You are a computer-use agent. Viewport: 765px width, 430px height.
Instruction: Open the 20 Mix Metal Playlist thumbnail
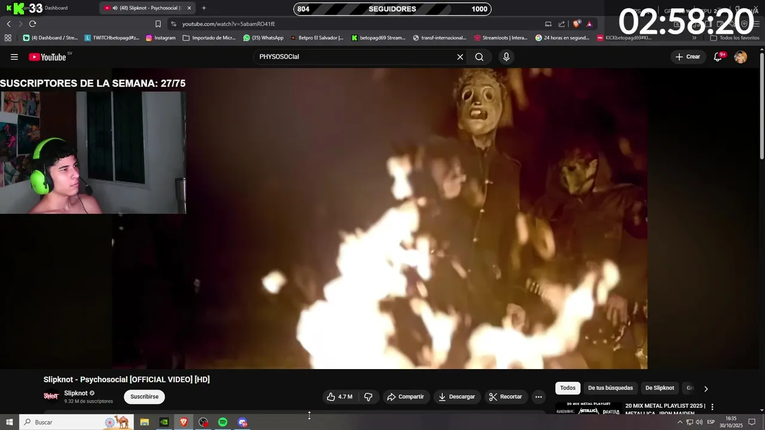[588, 408]
